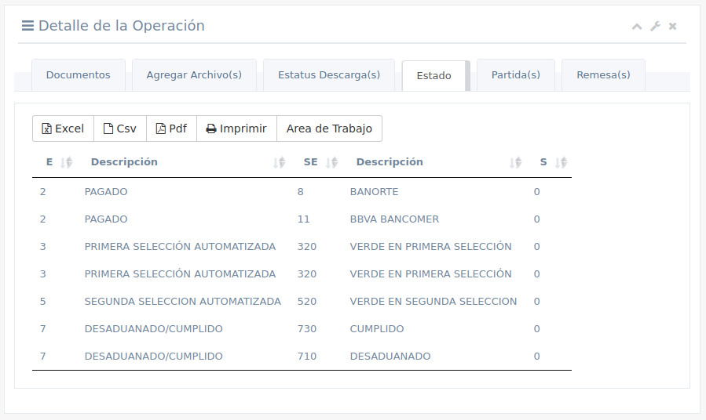Screen dimensions: 706x420
Task: Switch to the Remesa(s) tab
Action: coord(603,75)
